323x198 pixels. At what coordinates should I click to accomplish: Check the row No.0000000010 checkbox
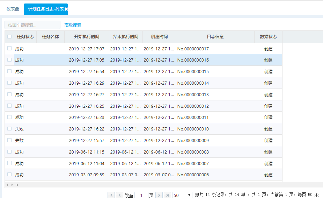click(x=9, y=129)
